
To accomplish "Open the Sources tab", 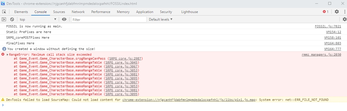I will point(59,12).
